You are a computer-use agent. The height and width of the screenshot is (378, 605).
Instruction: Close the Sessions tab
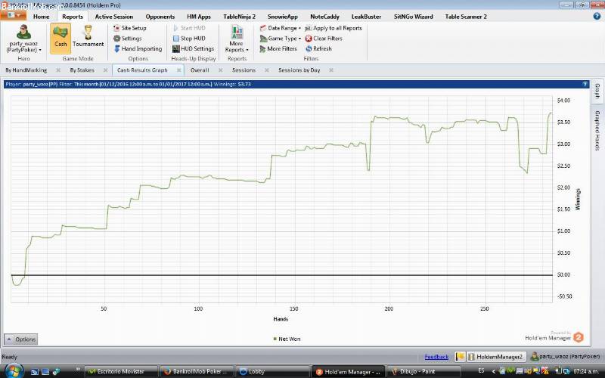point(267,70)
